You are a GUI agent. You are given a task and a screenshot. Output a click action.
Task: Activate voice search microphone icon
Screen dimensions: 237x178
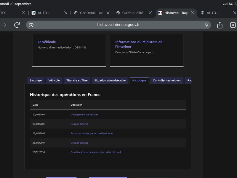pos(206,25)
